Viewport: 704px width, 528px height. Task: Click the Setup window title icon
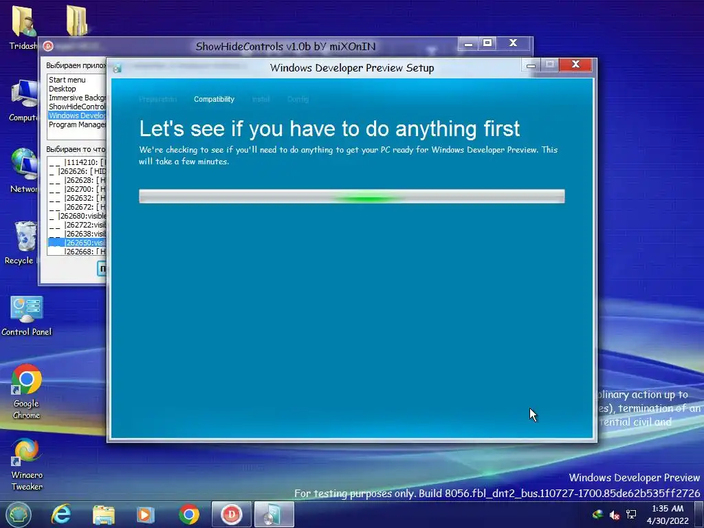[117, 68]
